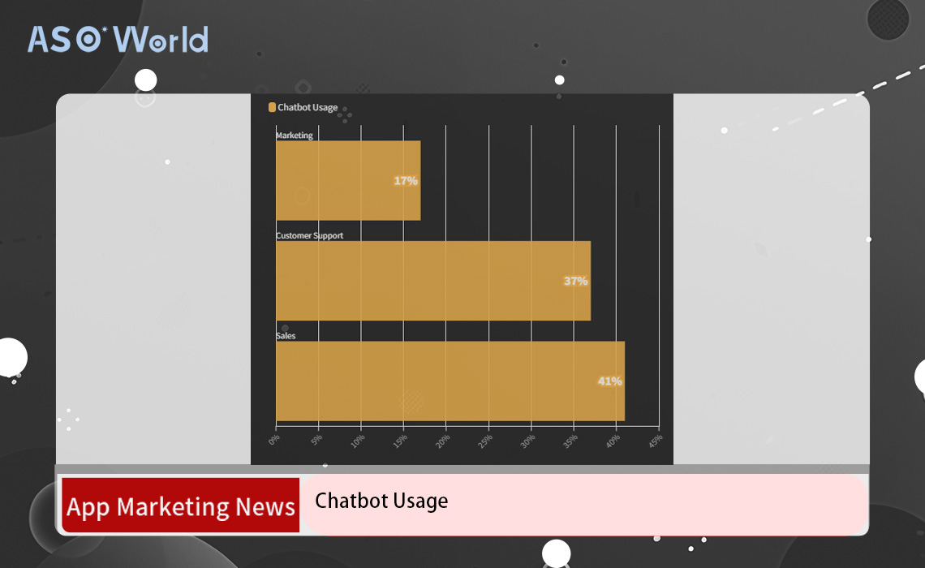Click the 0% axis tick label
This screenshot has height=568, width=925.
point(273,440)
